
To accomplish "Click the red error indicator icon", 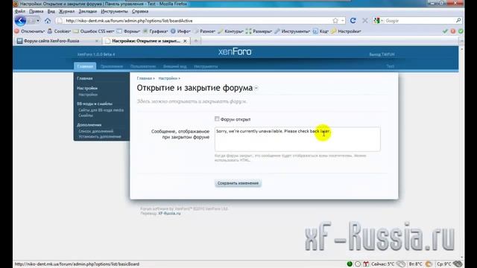I will coord(453,31).
